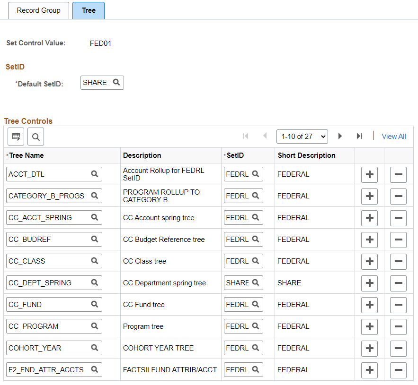Open SetID lookup on CC_DEPT_SPRING row
Viewport: 418px width, 385px height.
(x=255, y=282)
